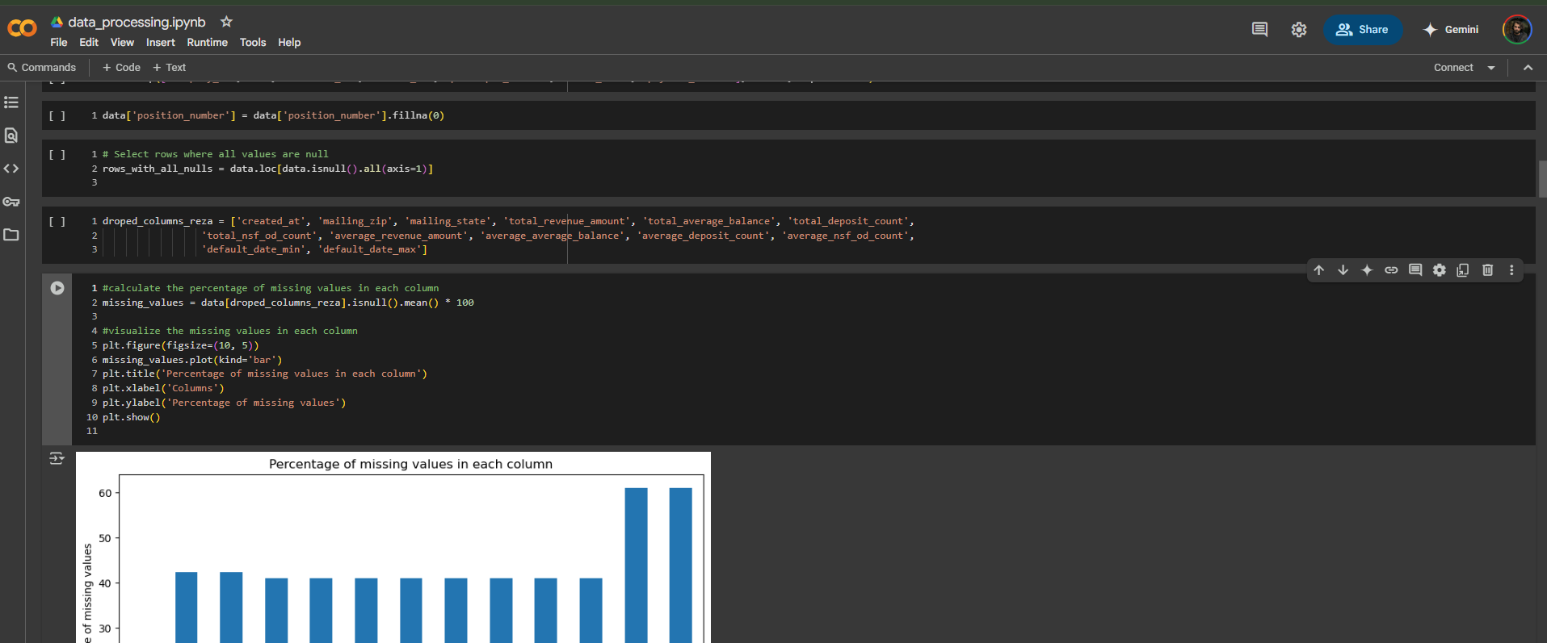This screenshot has width=1547, height=643.
Task: Open the Tools menu
Action: [x=253, y=43]
